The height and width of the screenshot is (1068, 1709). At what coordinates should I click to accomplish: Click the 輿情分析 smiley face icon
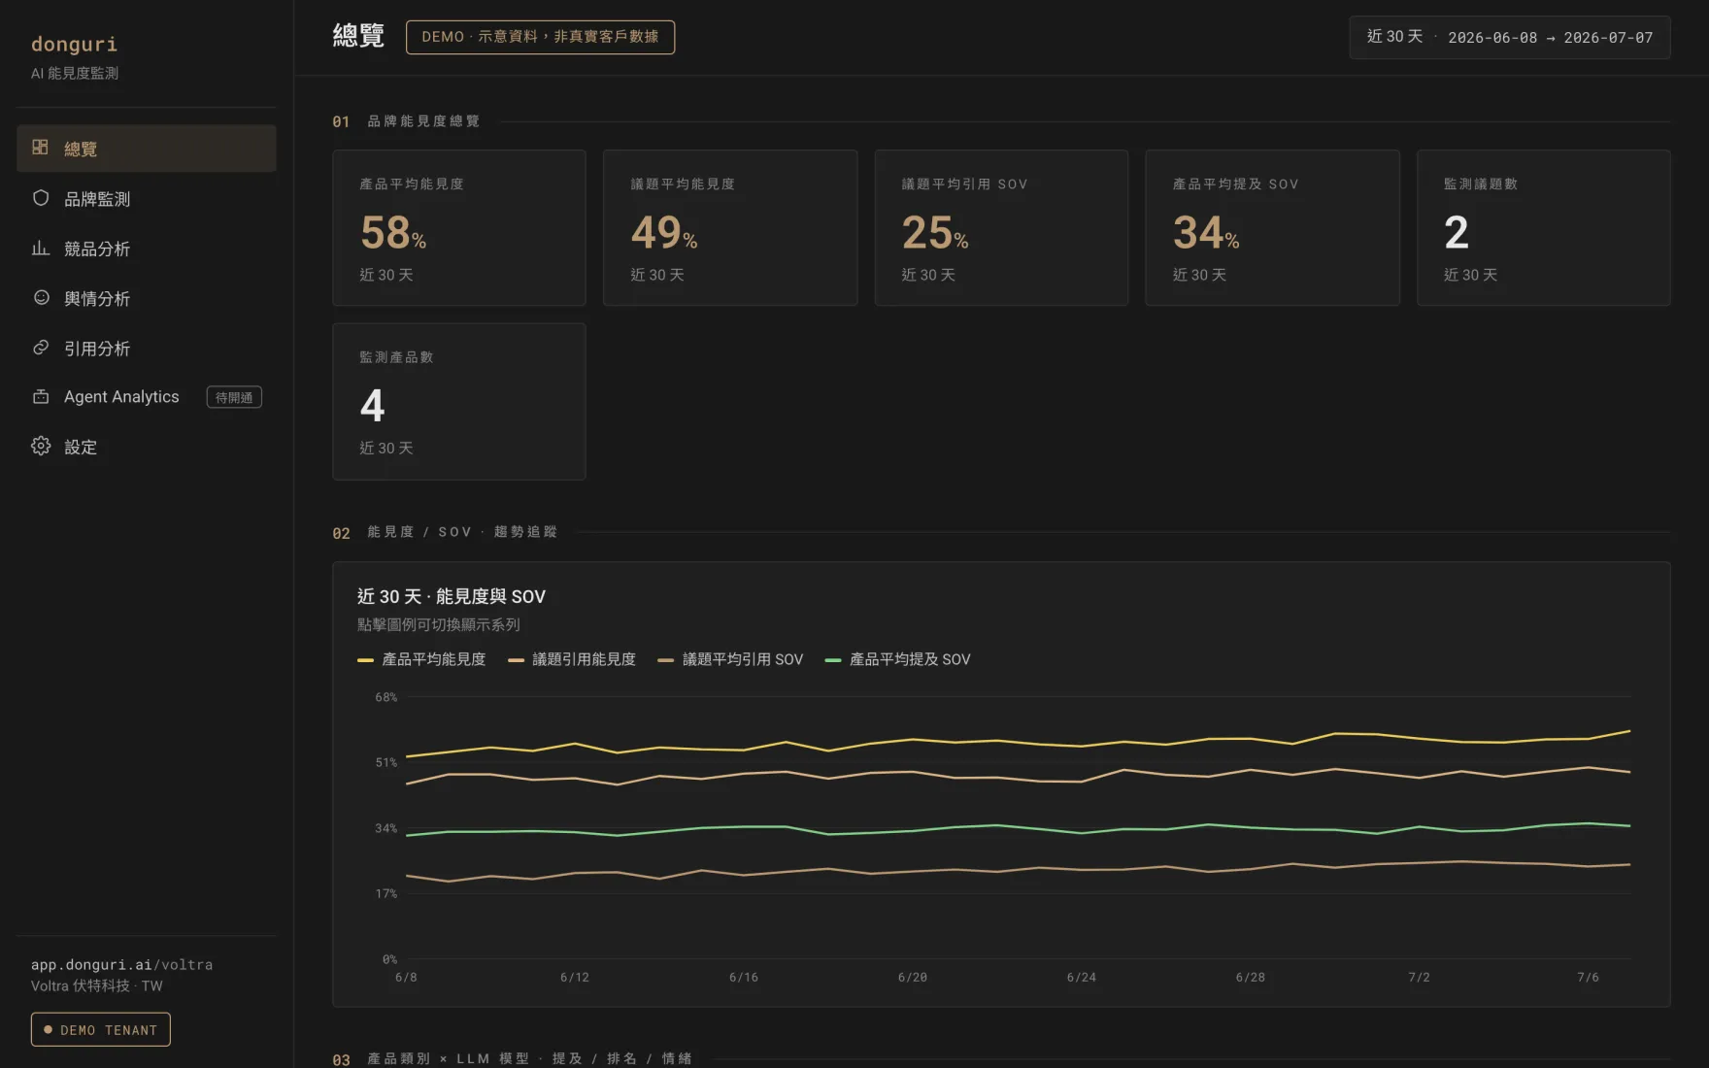tap(41, 298)
